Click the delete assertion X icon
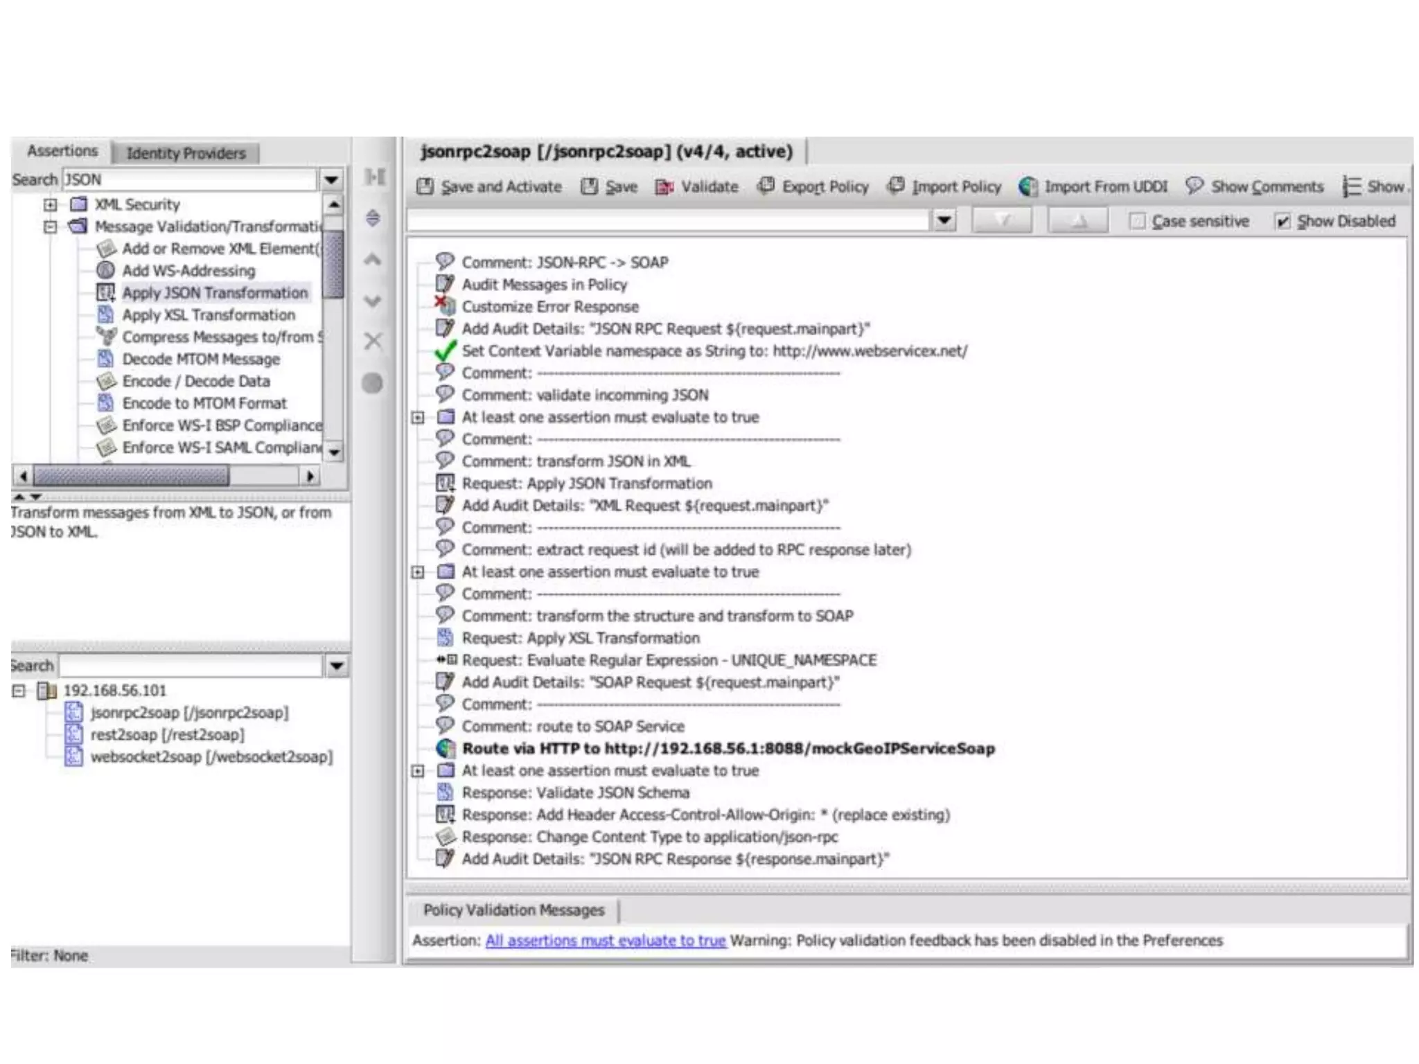Viewport: 1419px width, 1064px height. (373, 341)
